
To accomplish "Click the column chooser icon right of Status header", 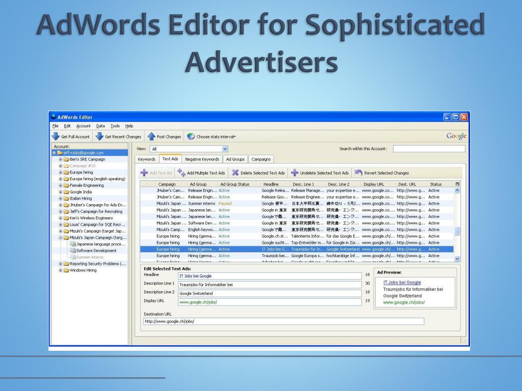I will (x=457, y=184).
